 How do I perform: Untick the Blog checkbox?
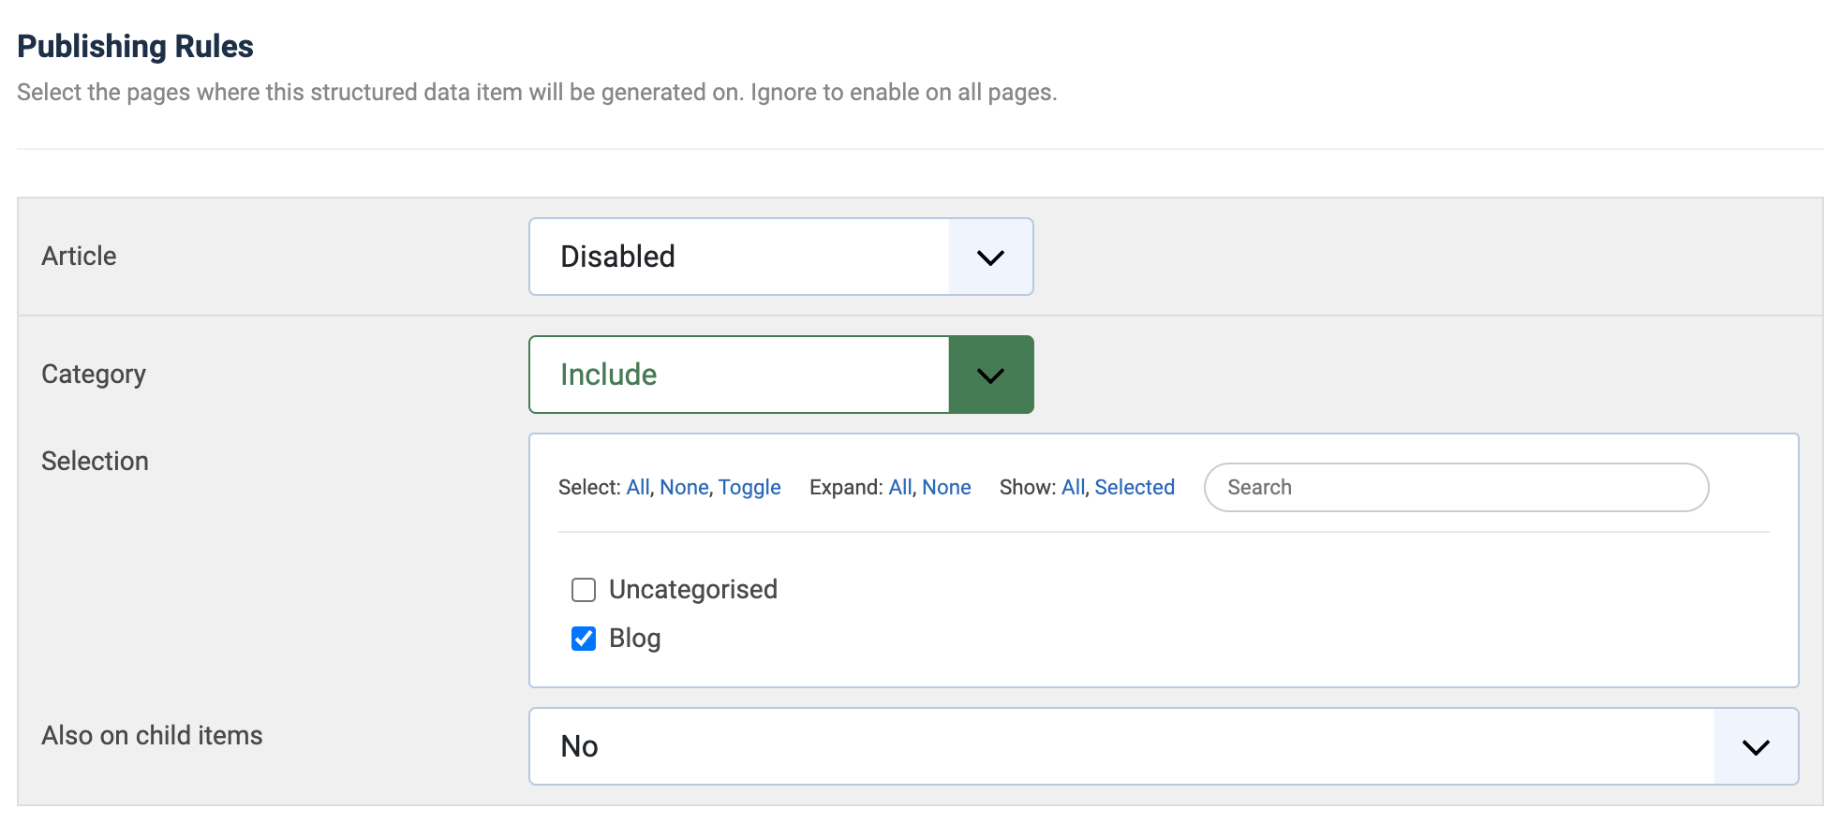(584, 639)
